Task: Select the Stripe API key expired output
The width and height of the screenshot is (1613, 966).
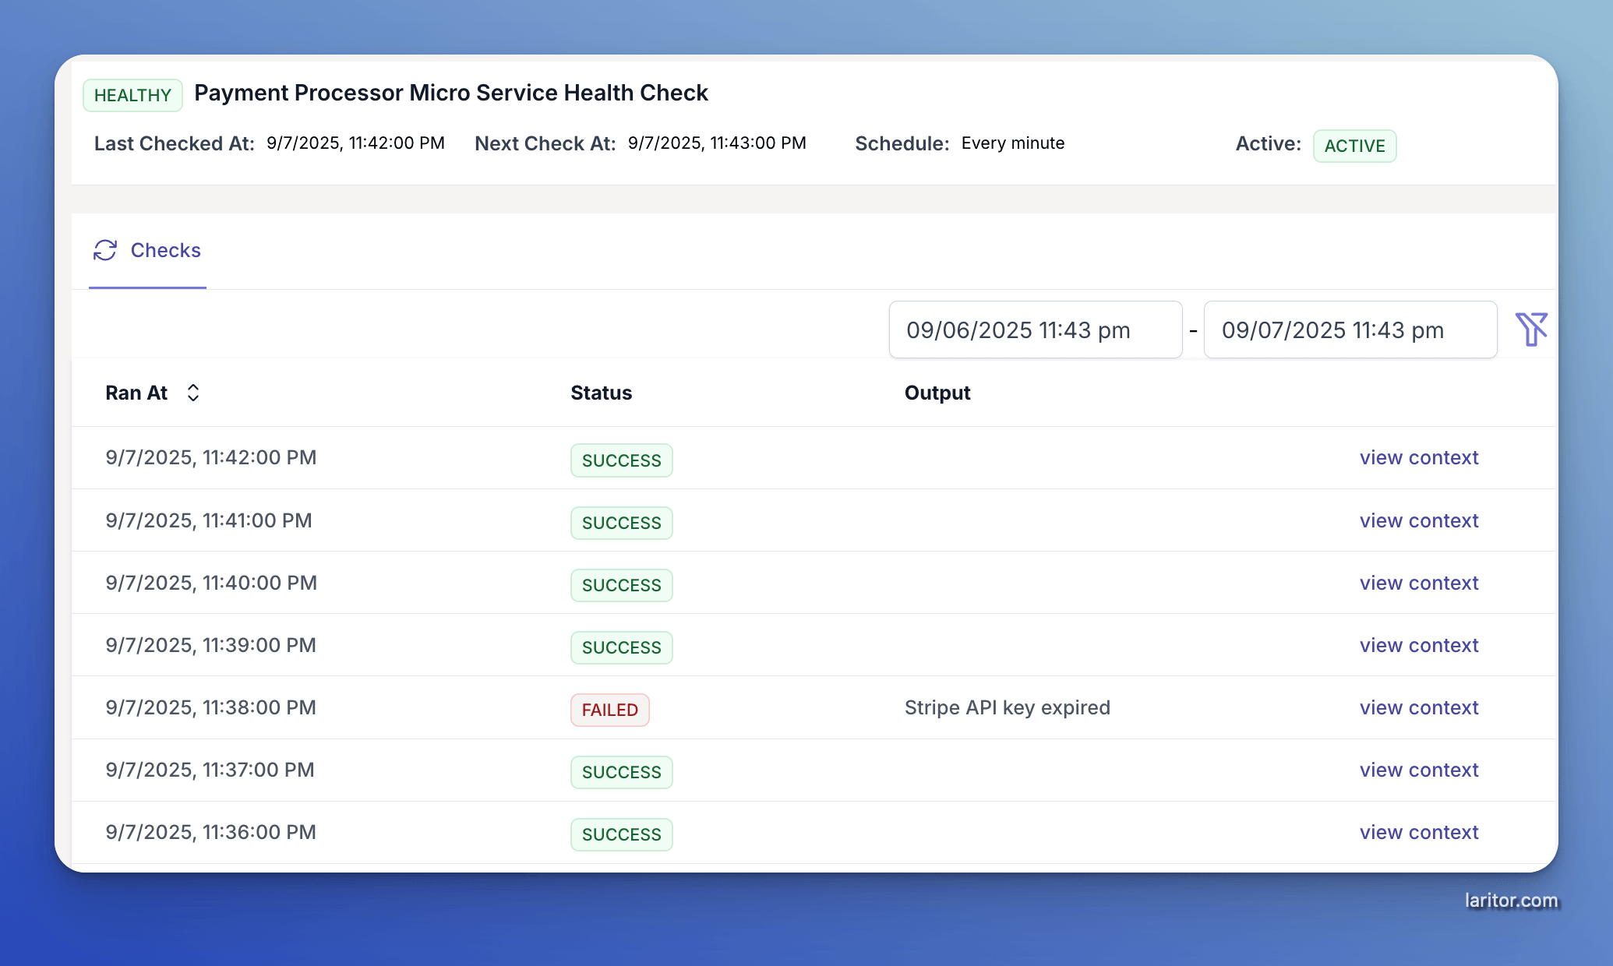Action: point(1007,707)
